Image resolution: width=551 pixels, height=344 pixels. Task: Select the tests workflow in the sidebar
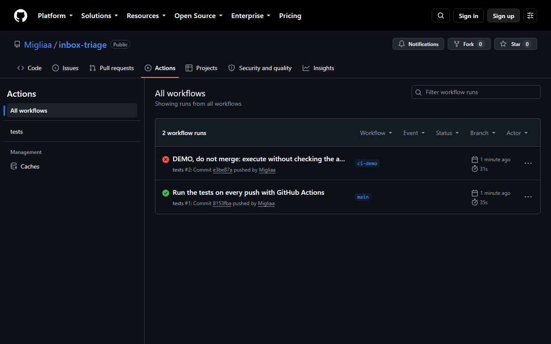(72, 132)
